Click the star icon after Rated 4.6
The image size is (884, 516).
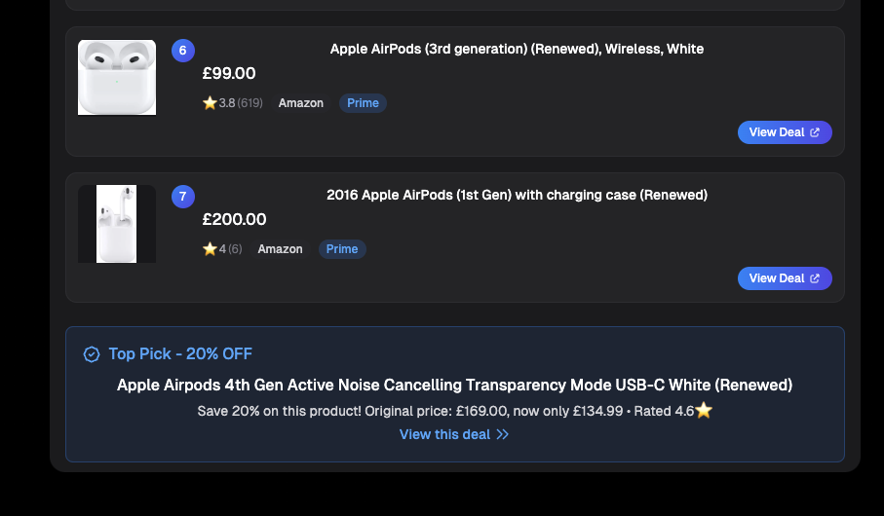click(x=704, y=411)
